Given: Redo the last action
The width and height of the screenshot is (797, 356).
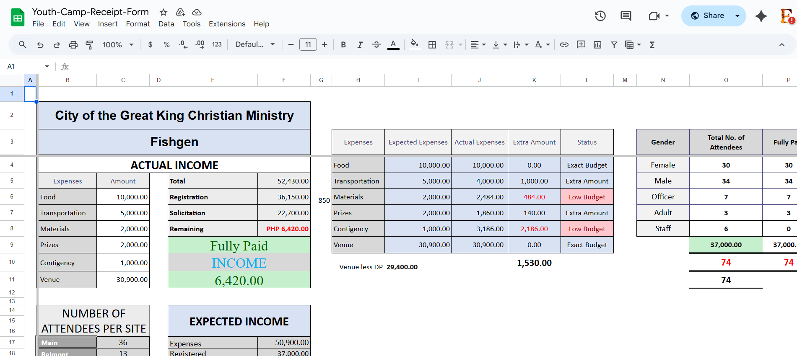Looking at the screenshot, I should click(57, 45).
